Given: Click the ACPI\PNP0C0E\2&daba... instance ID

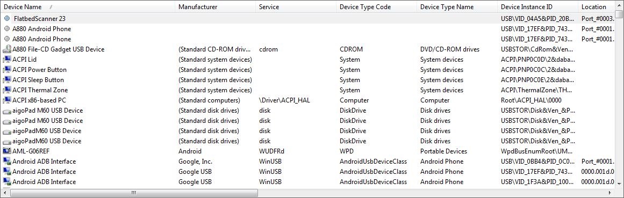Looking at the screenshot, I should click(x=537, y=80).
